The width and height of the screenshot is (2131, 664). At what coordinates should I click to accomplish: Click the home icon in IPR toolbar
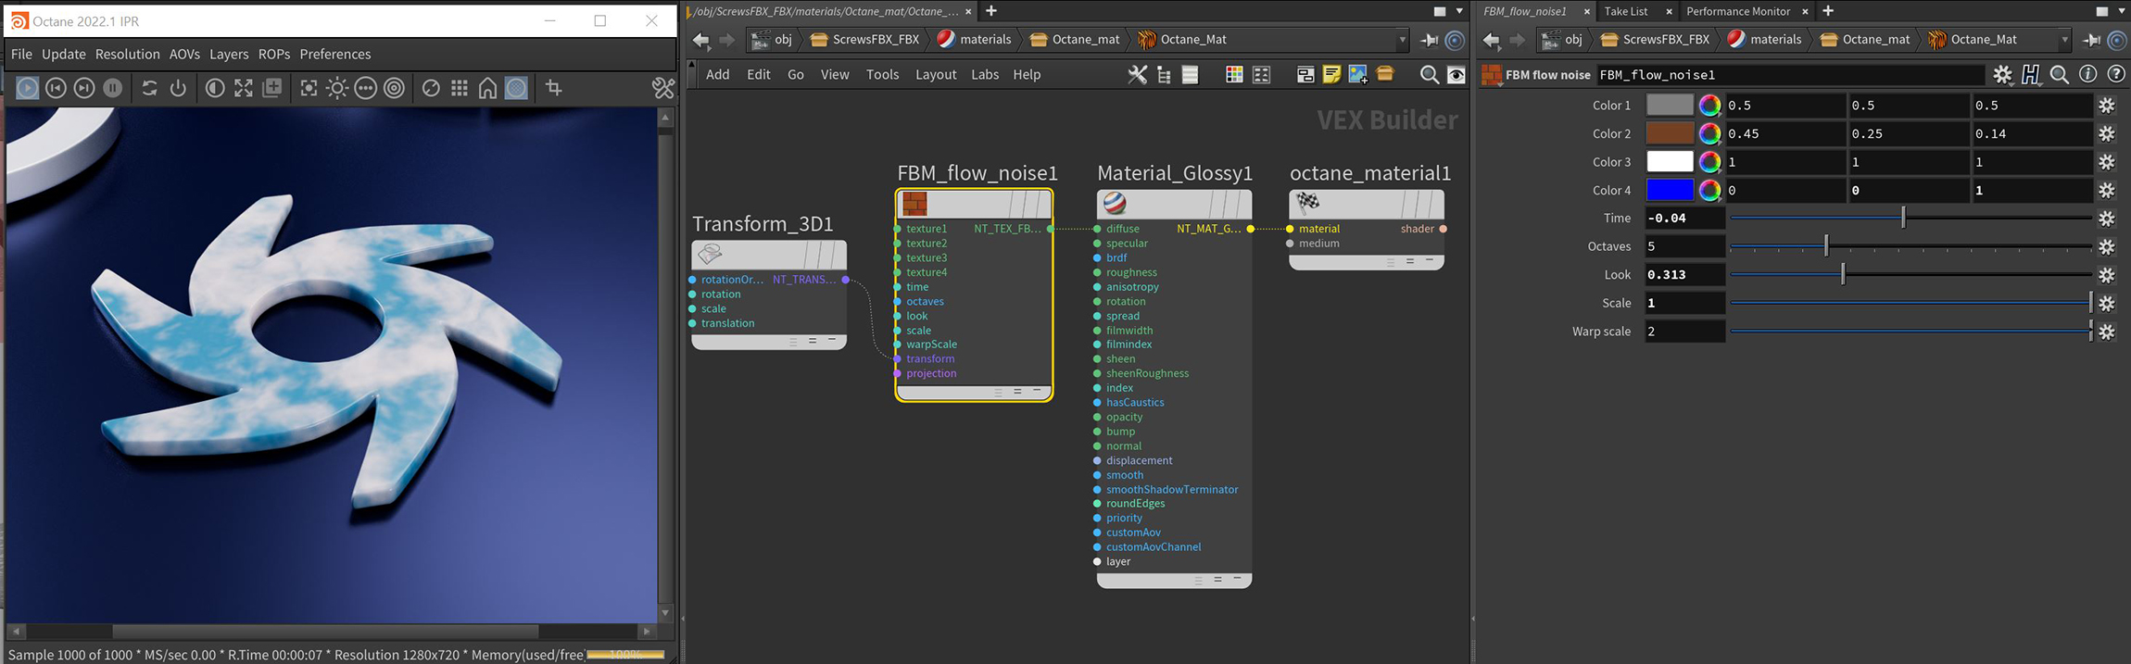pyautogui.click(x=487, y=88)
